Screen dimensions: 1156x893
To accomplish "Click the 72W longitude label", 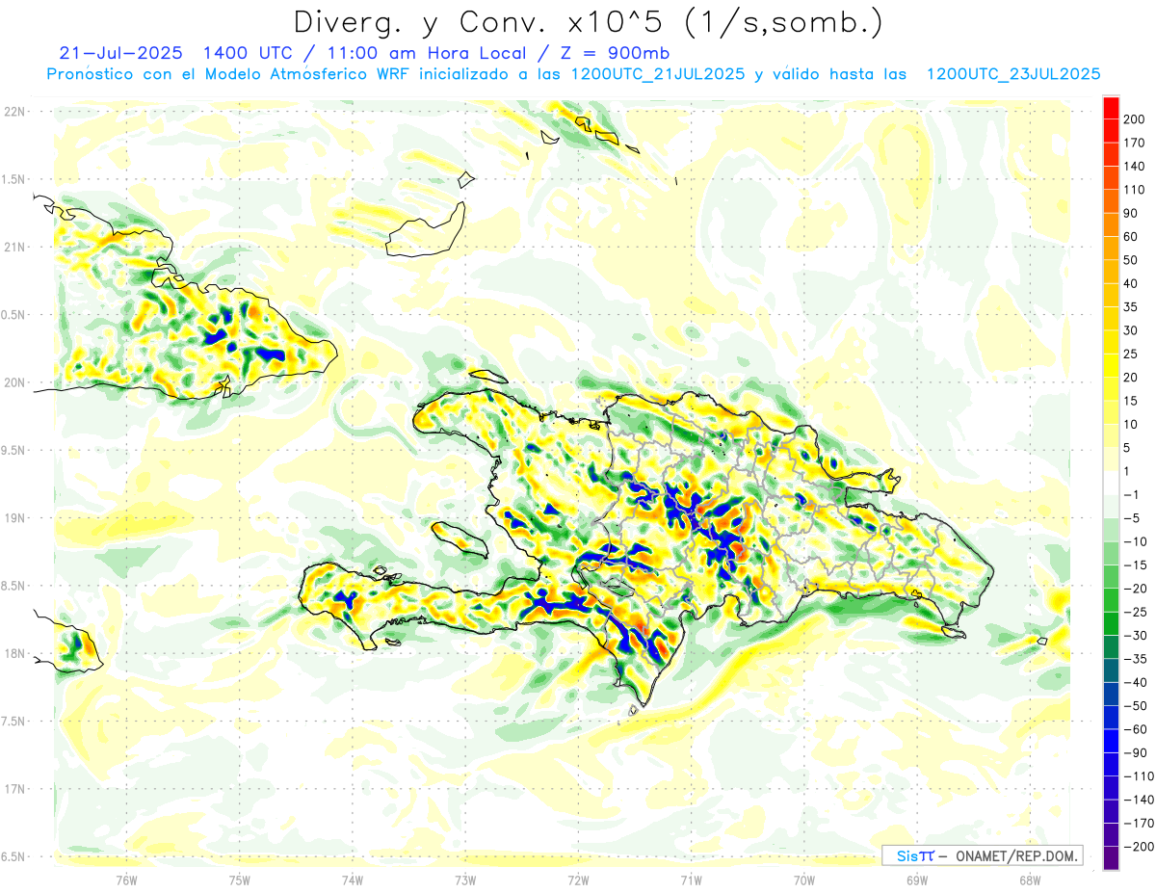I will click(578, 880).
